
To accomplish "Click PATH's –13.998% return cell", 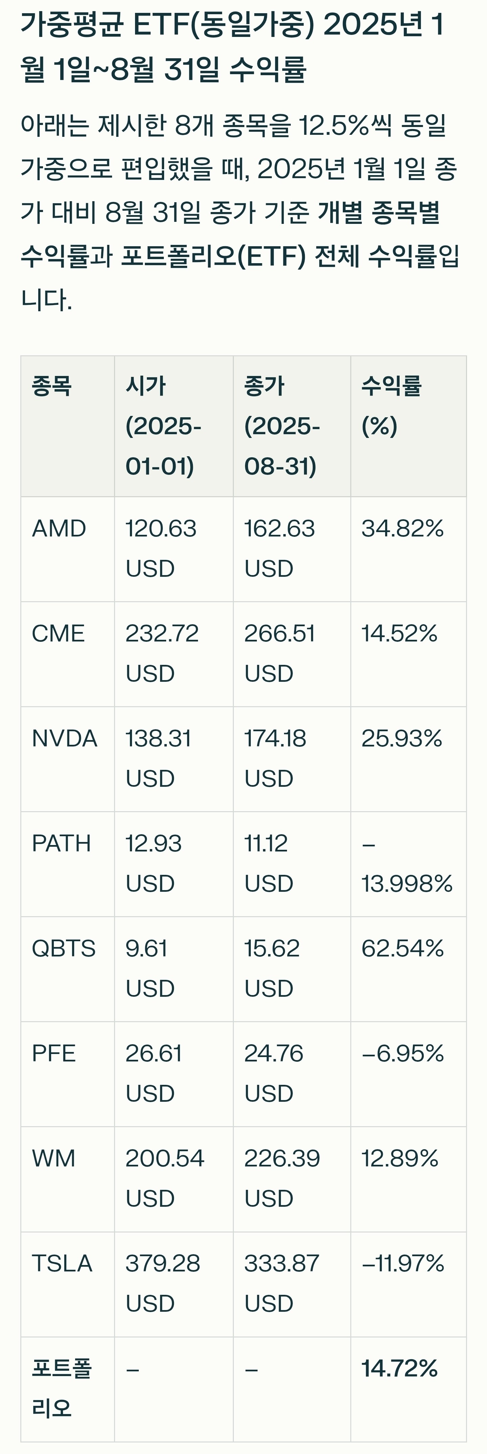I will pos(407,864).
